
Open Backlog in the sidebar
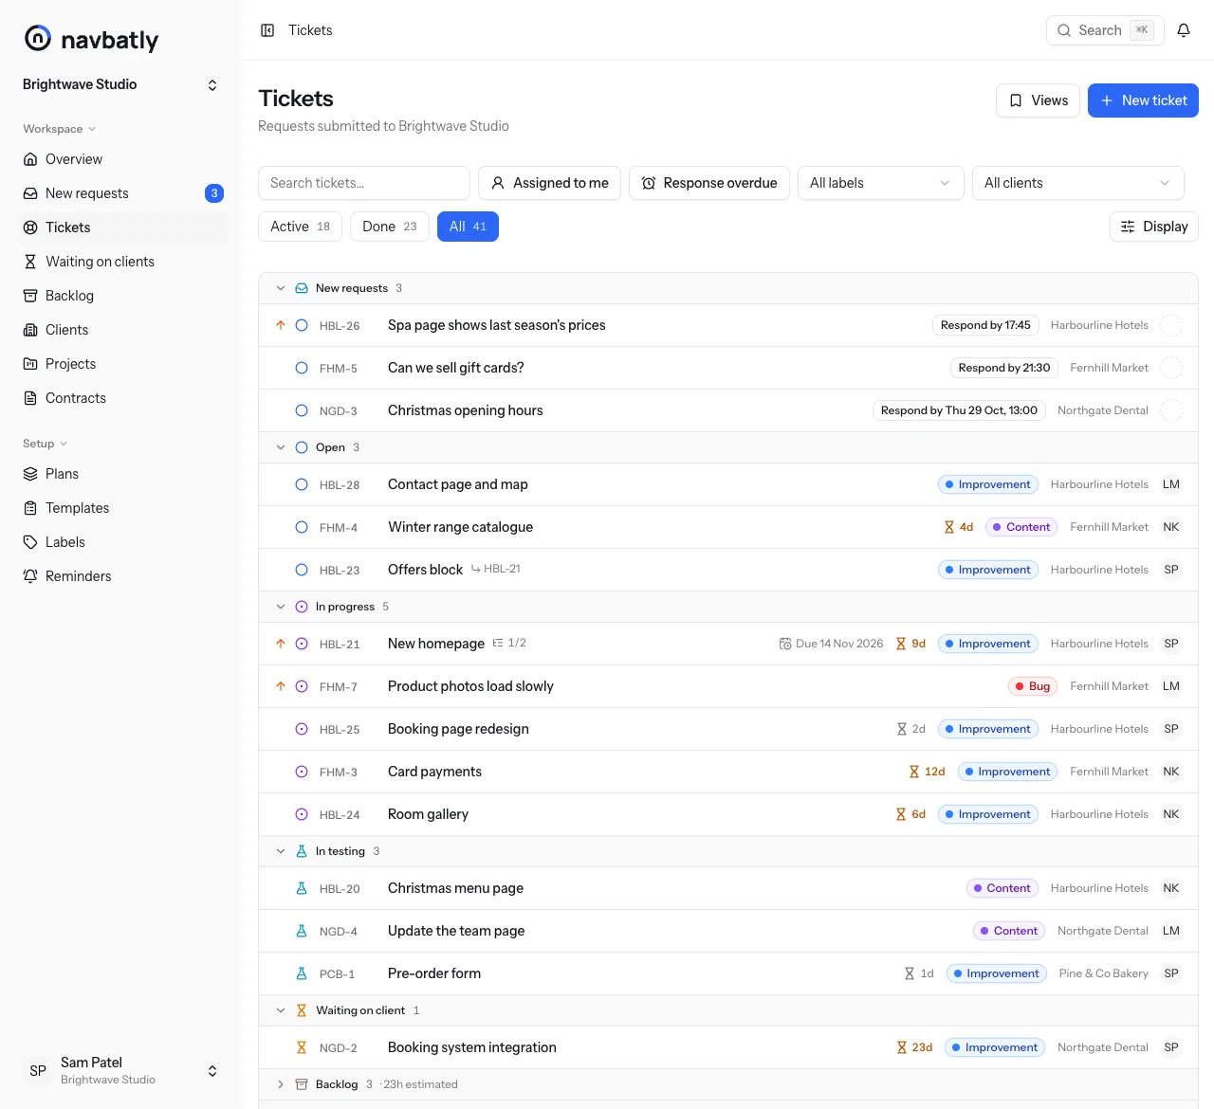(121, 296)
